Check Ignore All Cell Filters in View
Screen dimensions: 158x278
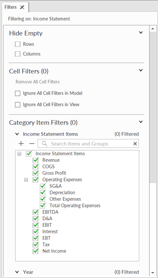click(x=18, y=105)
